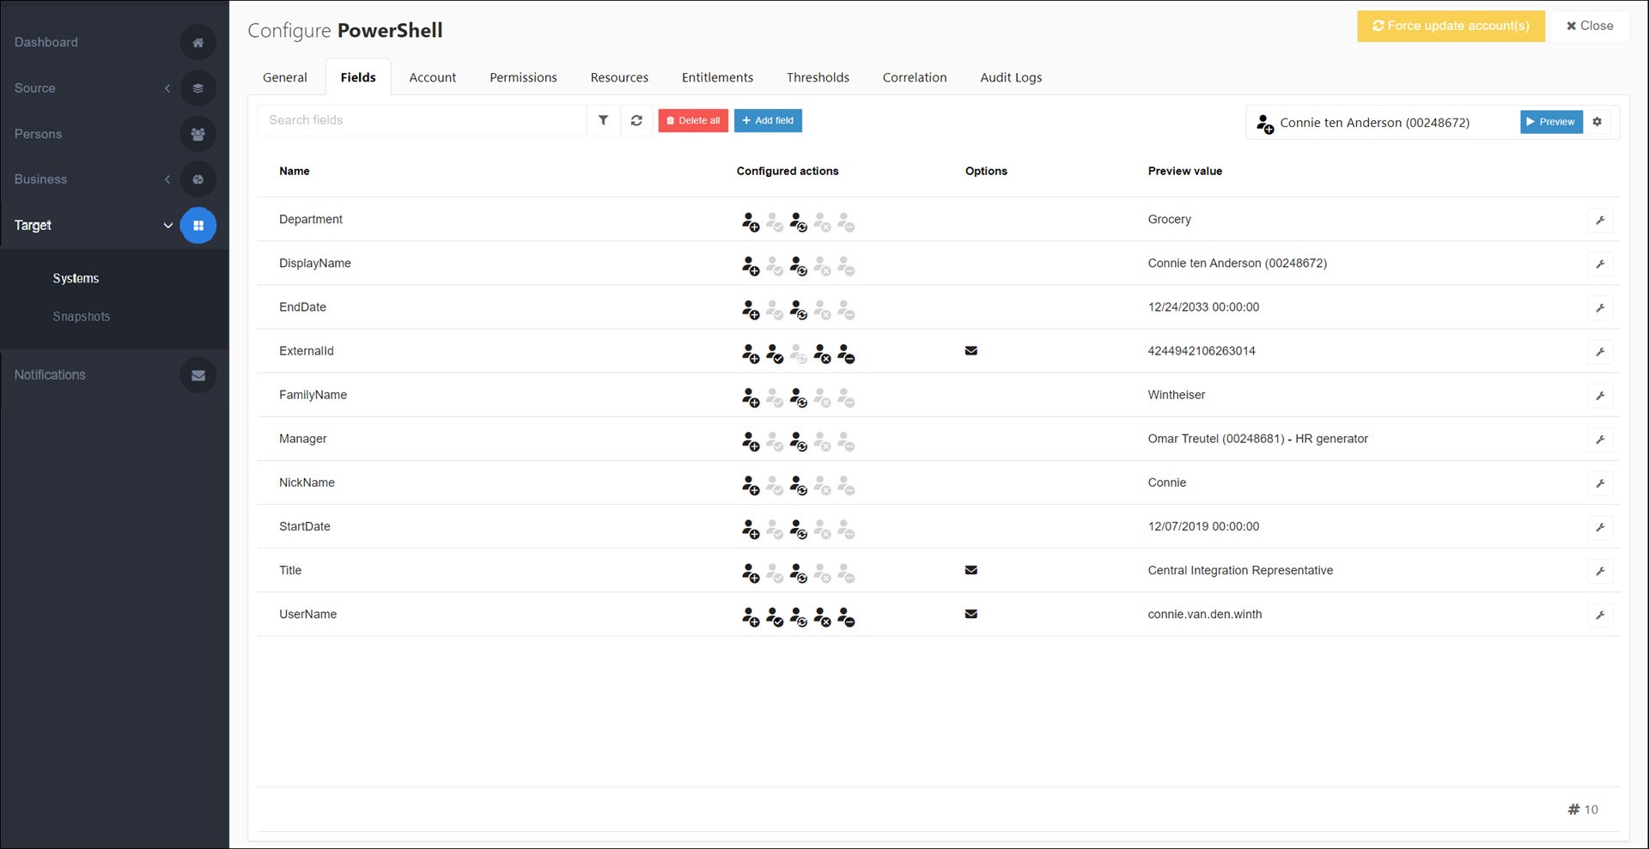Screen dimensions: 1649x849
Task: Edit EndDate field wrench icon
Action: (x=1599, y=307)
